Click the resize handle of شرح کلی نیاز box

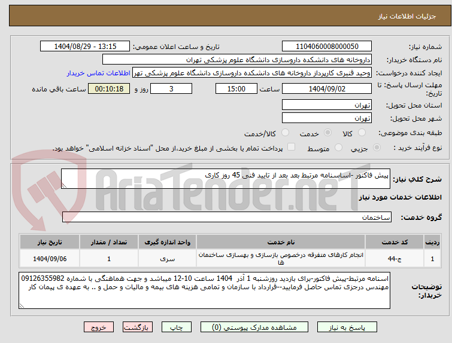tap(64, 186)
